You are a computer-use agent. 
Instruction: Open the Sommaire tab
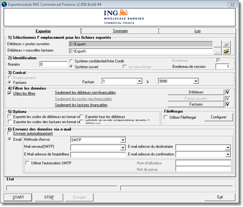(120, 31)
